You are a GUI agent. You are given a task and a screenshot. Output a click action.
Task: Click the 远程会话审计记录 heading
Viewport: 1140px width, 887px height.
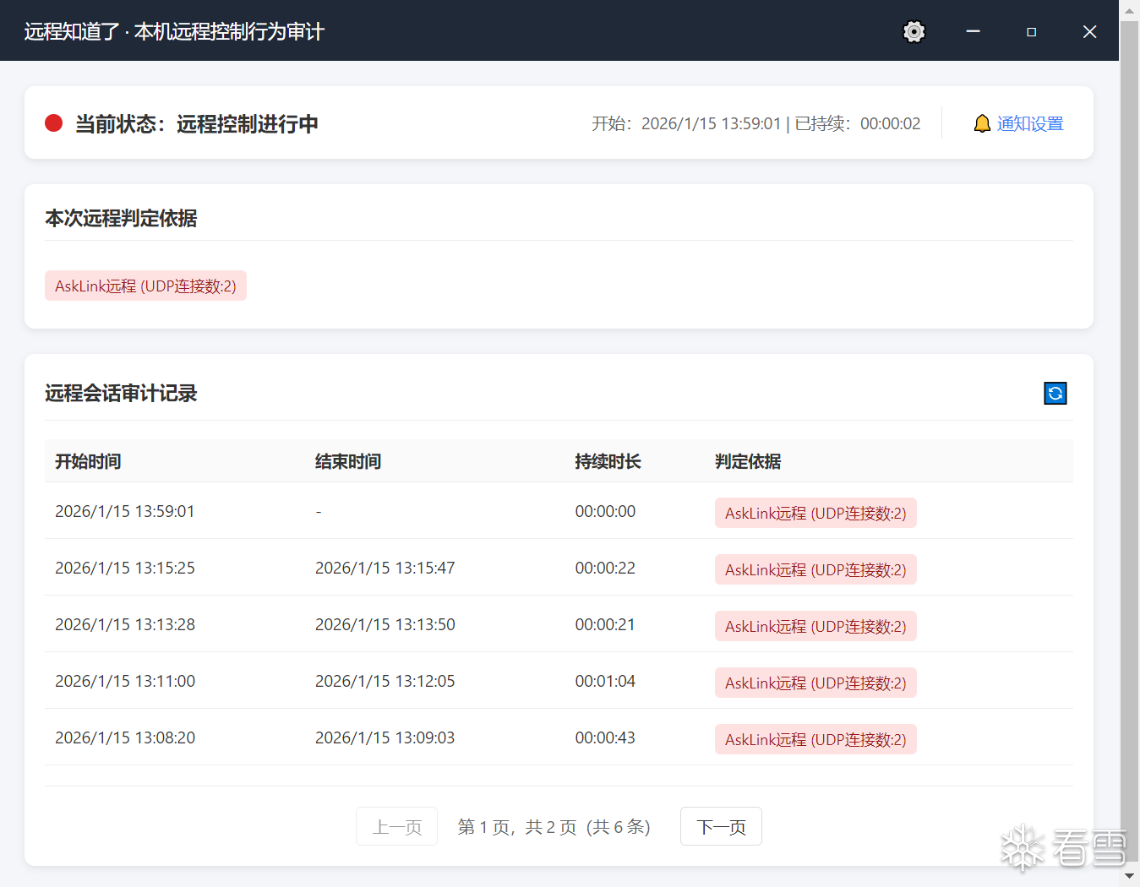(x=121, y=393)
